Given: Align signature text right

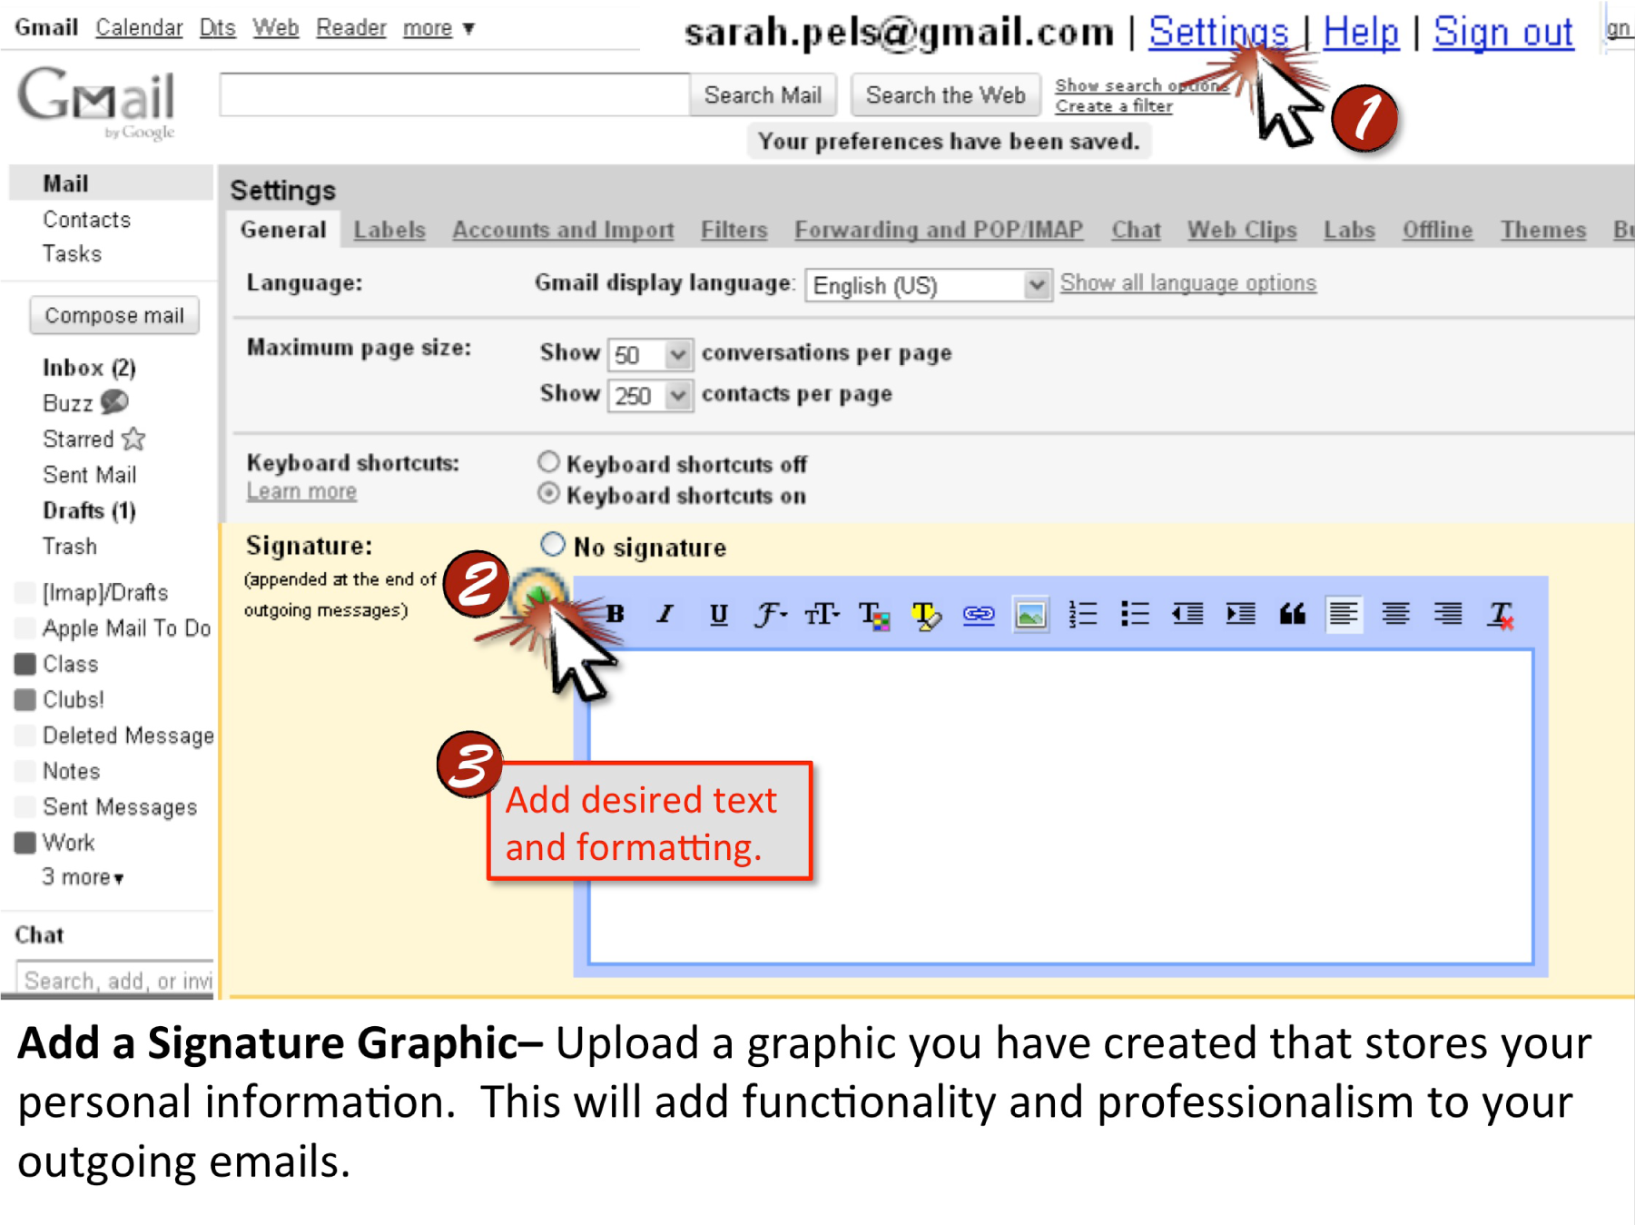Looking at the screenshot, I should pos(1448,615).
